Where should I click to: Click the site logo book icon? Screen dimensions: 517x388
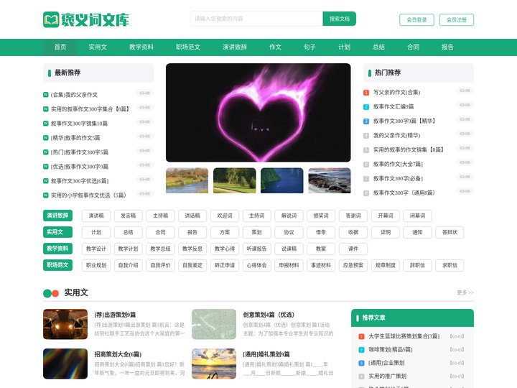[x=51, y=19]
